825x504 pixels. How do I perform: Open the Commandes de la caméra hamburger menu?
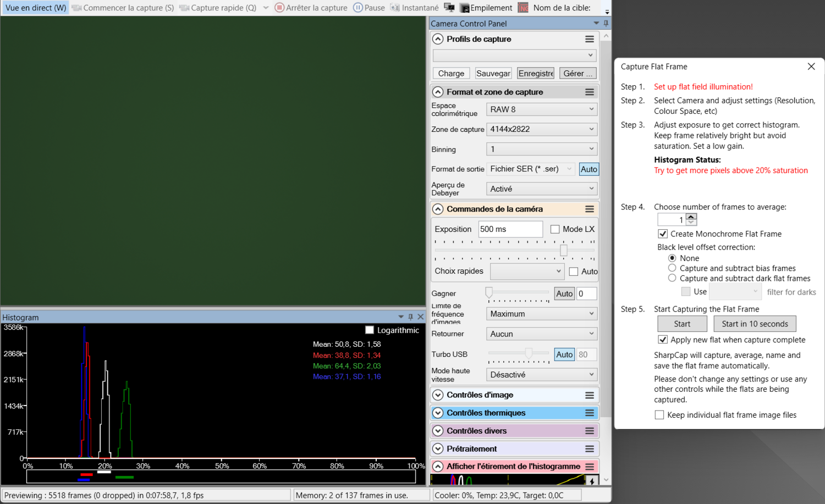pyautogui.click(x=590, y=209)
